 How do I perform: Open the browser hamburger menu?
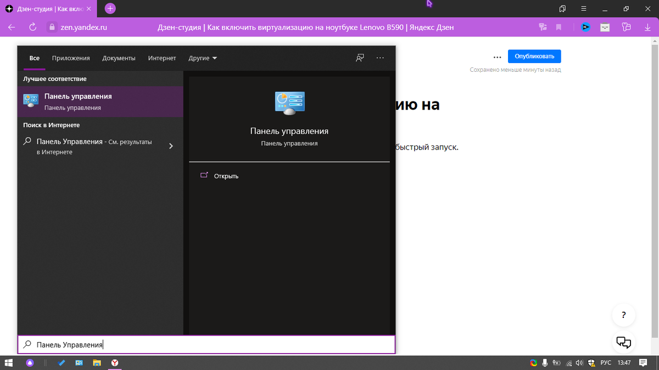coord(585,9)
